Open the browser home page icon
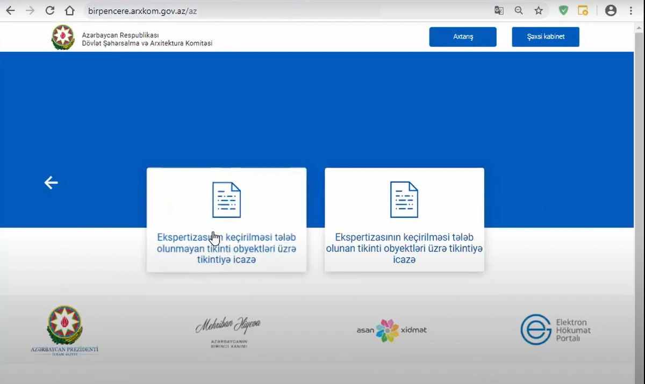Screen dimensions: 645x384 click(x=69, y=10)
